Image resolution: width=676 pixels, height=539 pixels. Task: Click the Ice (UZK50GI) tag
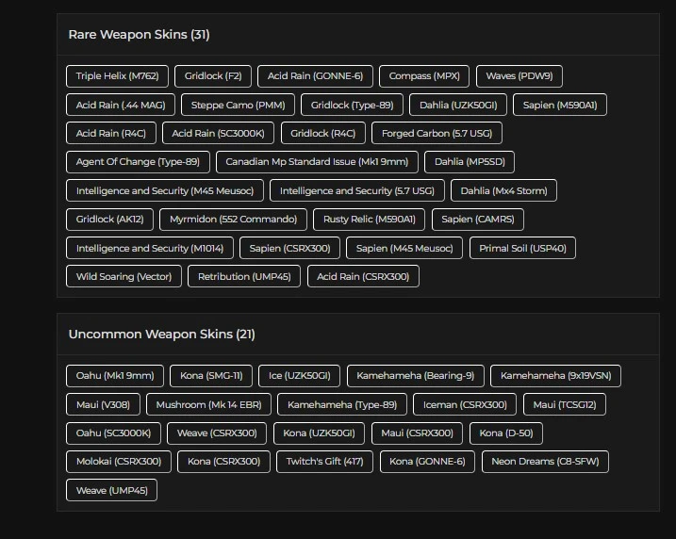pyautogui.click(x=299, y=376)
